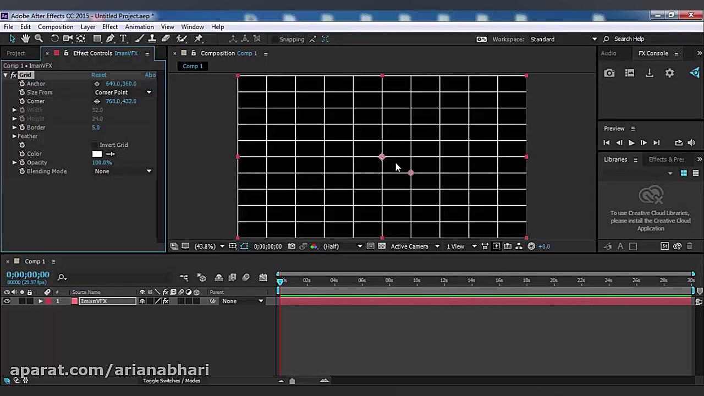
Task: Click Toggle Switches / Modes button
Action: click(x=171, y=381)
